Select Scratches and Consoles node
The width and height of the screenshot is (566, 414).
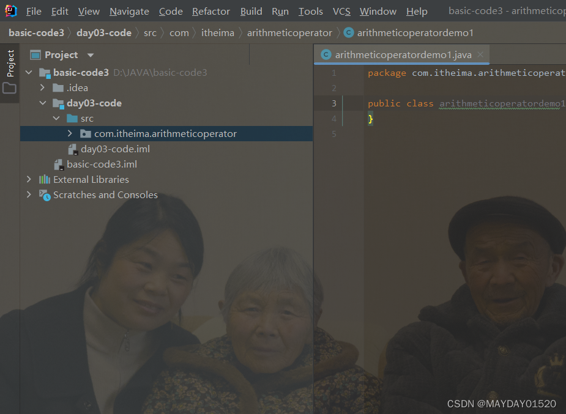[105, 194]
